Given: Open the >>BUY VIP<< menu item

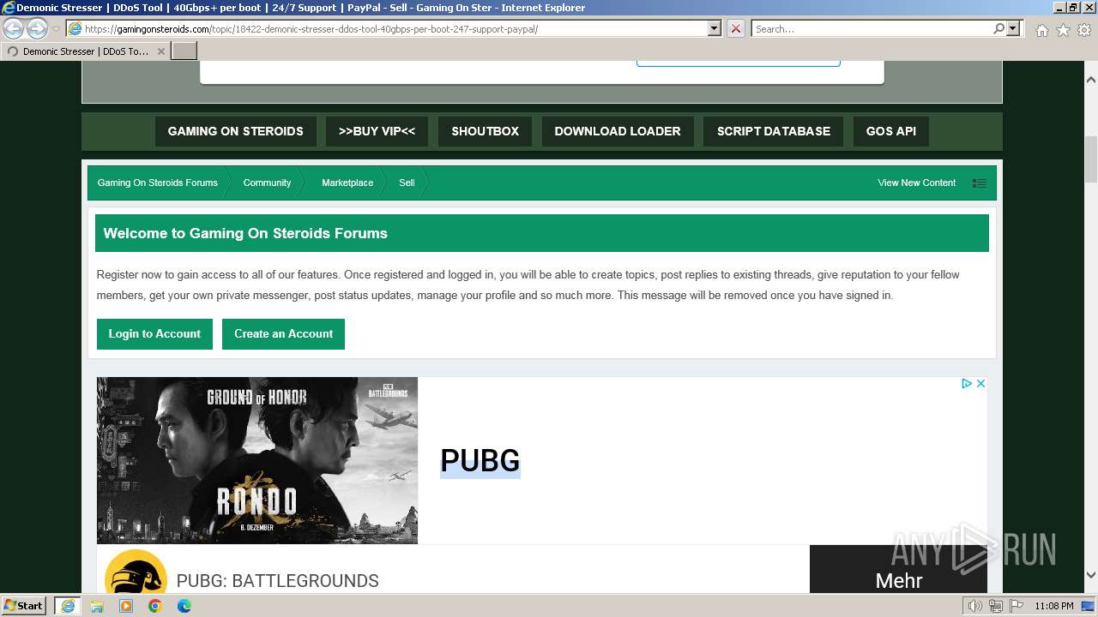Looking at the screenshot, I should click(377, 131).
